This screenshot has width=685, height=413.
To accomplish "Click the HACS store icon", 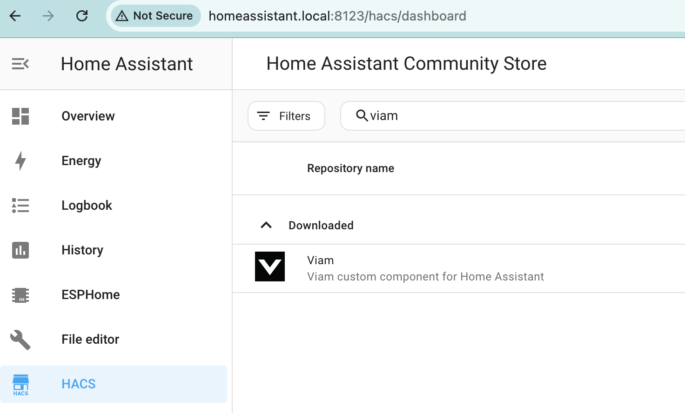I will (20, 385).
